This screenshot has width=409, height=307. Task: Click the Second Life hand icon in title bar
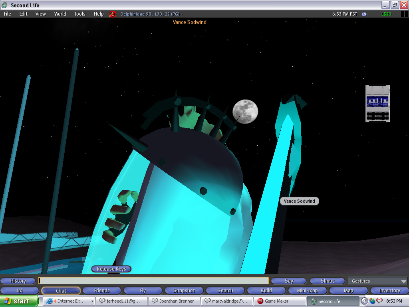tap(4, 5)
